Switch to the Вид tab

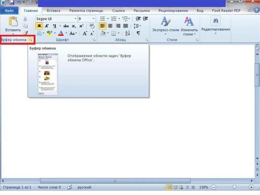point(200,11)
